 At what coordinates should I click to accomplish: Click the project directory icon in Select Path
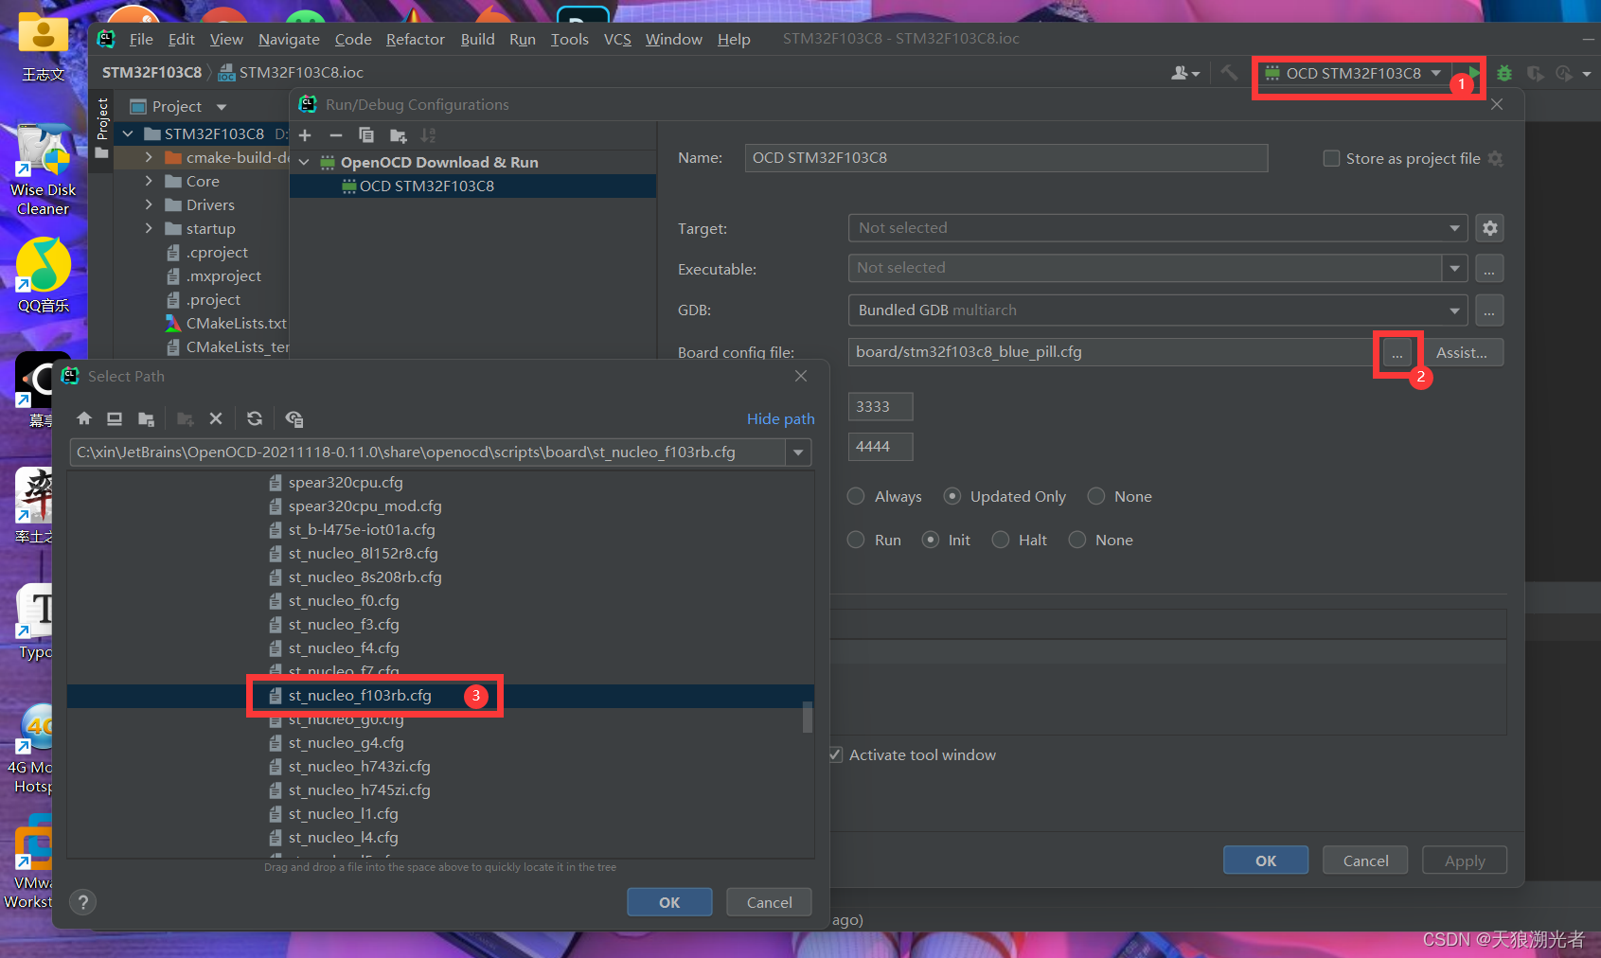(x=146, y=418)
